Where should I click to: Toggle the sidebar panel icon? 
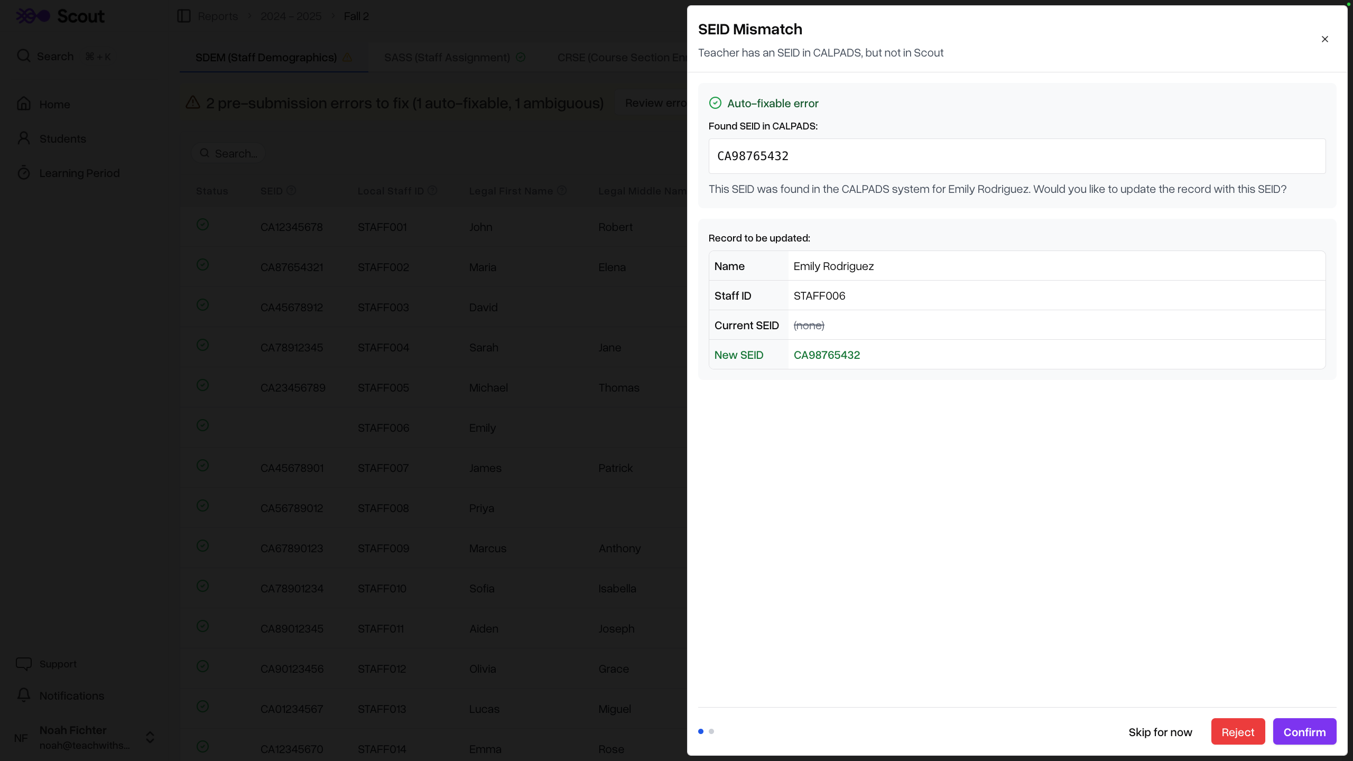tap(183, 16)
